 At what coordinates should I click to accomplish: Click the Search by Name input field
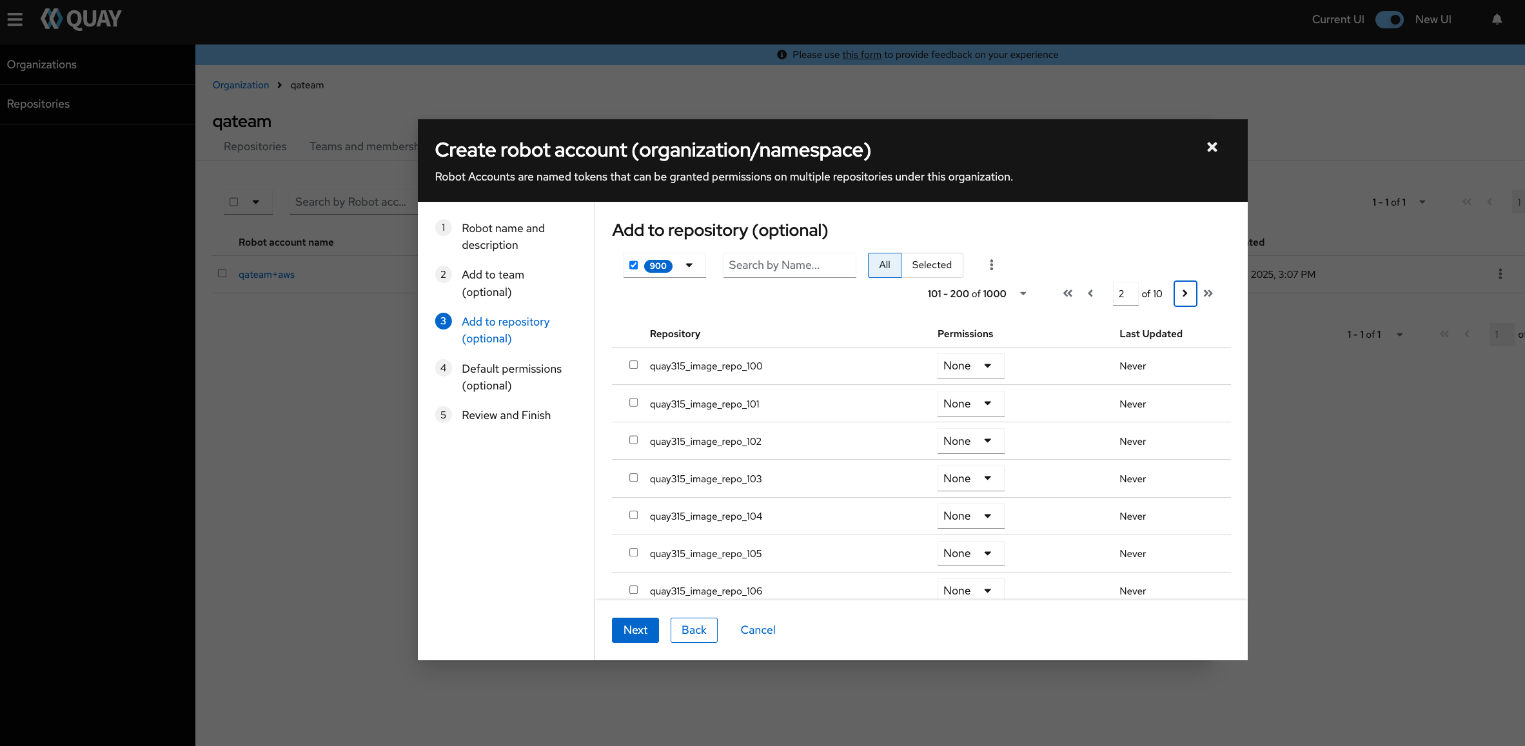789,265
